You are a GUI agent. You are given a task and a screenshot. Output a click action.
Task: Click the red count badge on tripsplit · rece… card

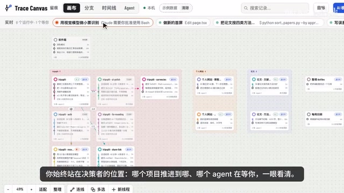coord(77,150)
